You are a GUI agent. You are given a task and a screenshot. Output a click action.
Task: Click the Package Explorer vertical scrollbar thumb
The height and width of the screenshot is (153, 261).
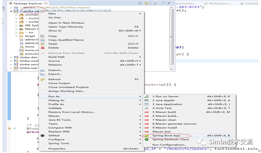171,37
